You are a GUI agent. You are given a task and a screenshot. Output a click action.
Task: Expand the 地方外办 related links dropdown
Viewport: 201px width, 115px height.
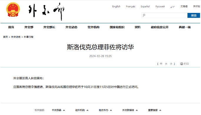coord(105,110)
